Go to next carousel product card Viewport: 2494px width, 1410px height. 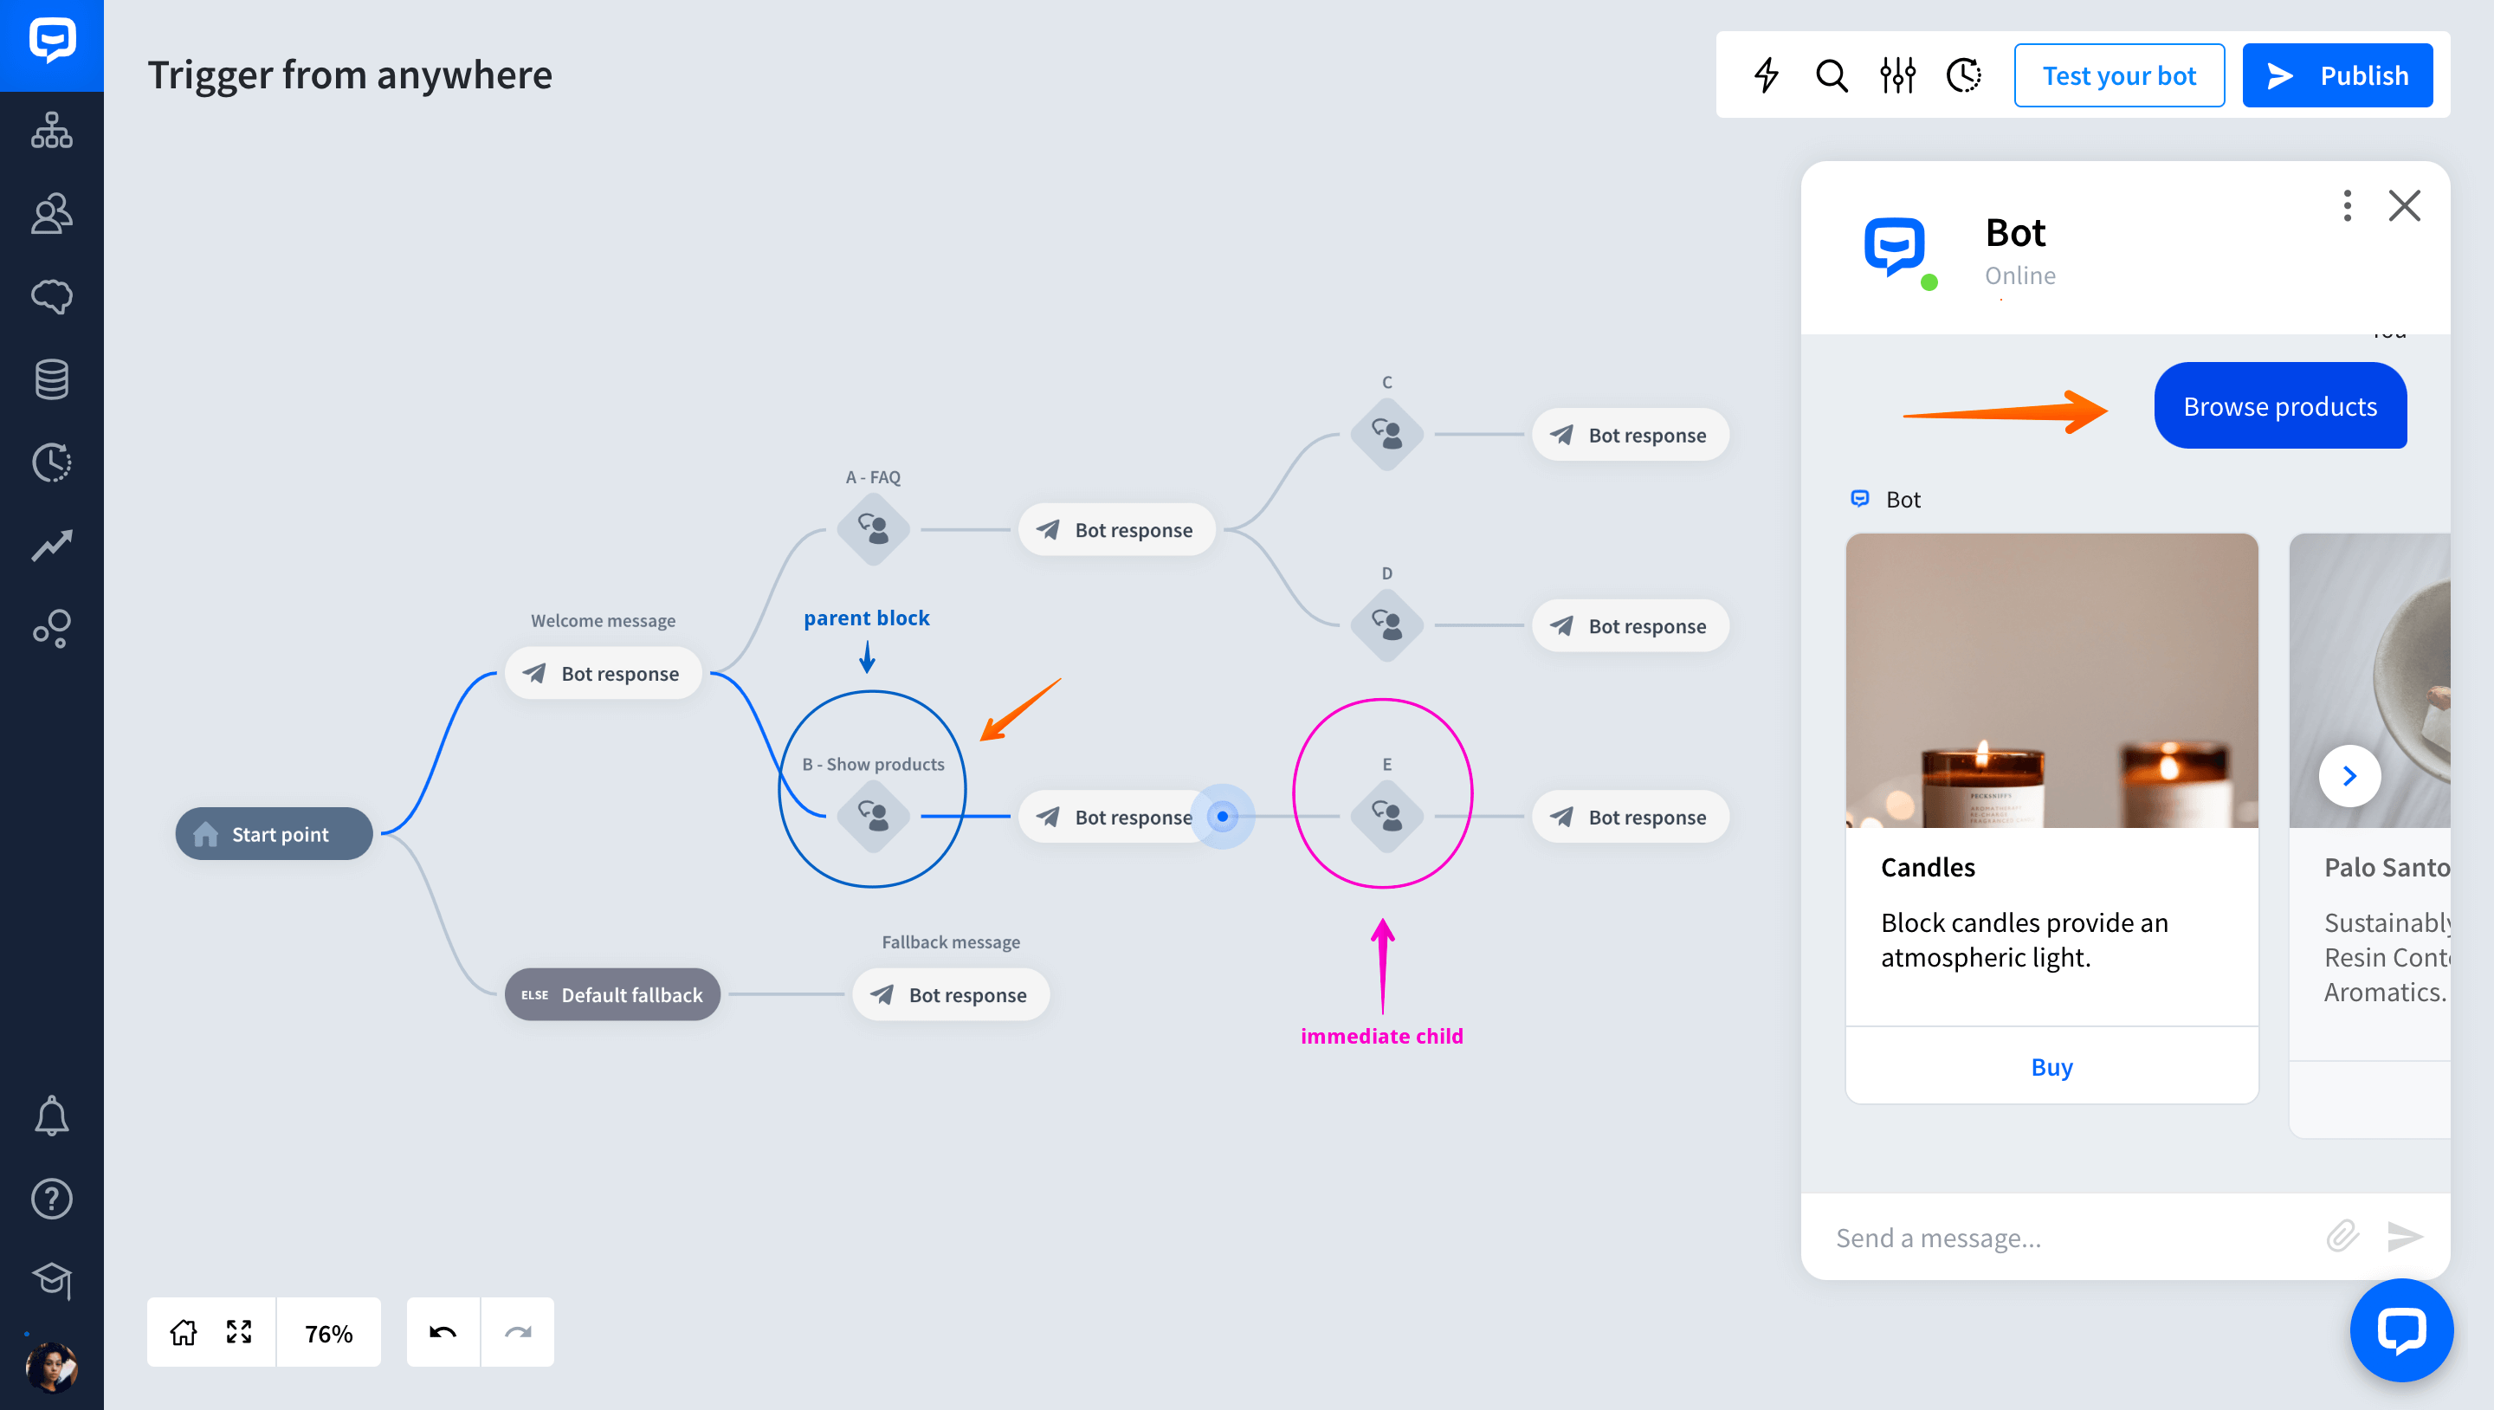coord(2349,776)
